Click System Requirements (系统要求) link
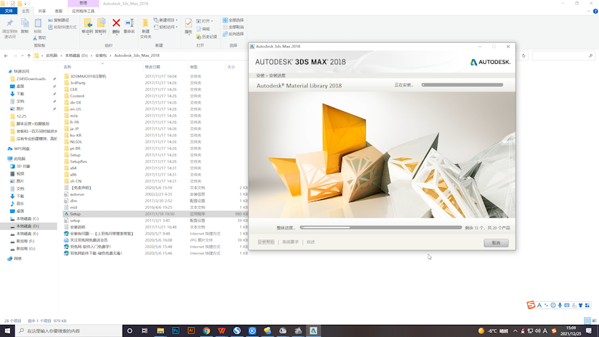This screenshot has height=337, width=599. click(290, 242)
